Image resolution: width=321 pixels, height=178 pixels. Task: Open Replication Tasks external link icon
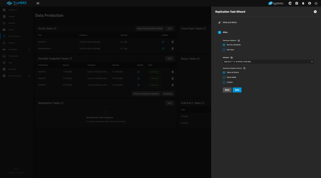click(62, 103)
